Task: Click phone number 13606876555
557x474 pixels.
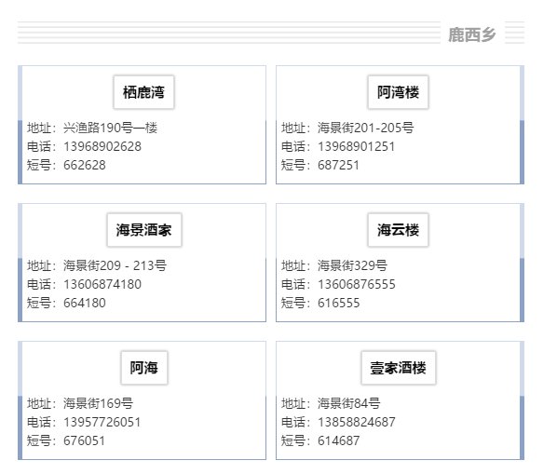Action: click(357, 284)
